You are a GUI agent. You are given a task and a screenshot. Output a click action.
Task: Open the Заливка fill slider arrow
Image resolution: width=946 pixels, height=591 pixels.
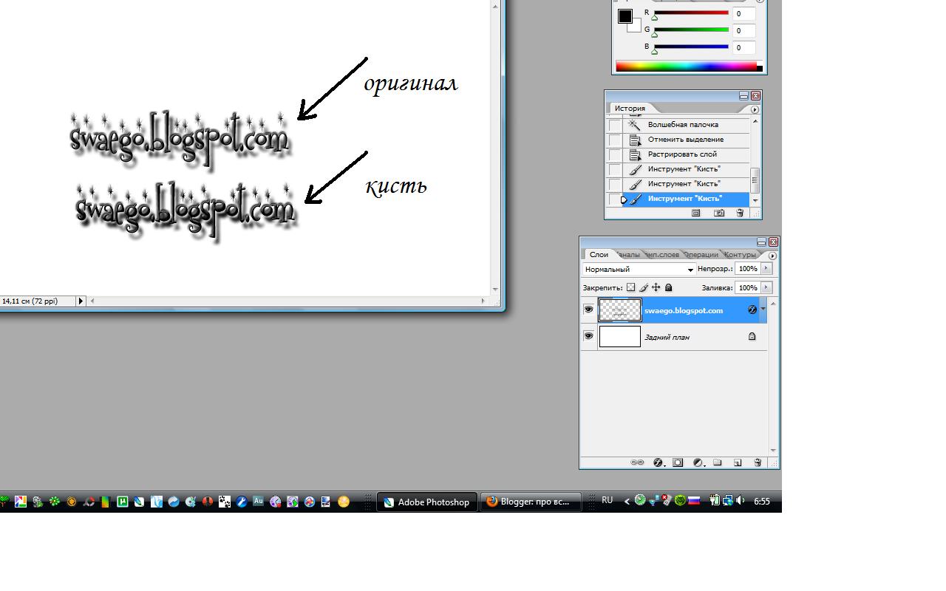(x=766, y=287)
